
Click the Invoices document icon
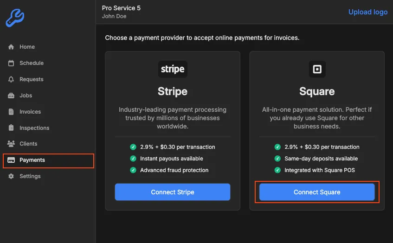[11, 112]
